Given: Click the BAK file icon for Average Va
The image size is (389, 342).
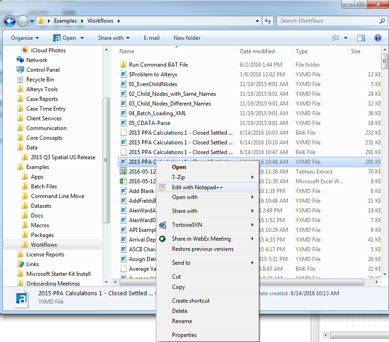Looking at the screenshot, I should [x=123, y=269].
